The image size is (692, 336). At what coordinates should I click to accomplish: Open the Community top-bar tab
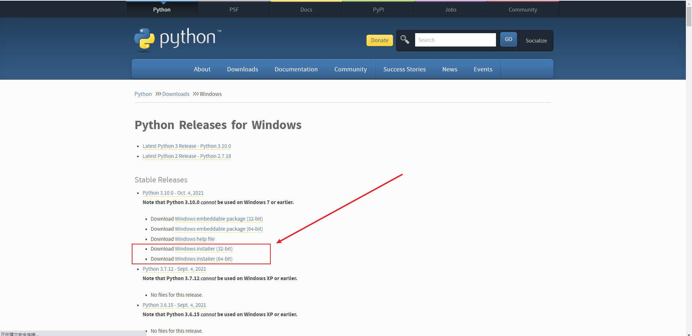pyautogui.click(x=523, y=9)
